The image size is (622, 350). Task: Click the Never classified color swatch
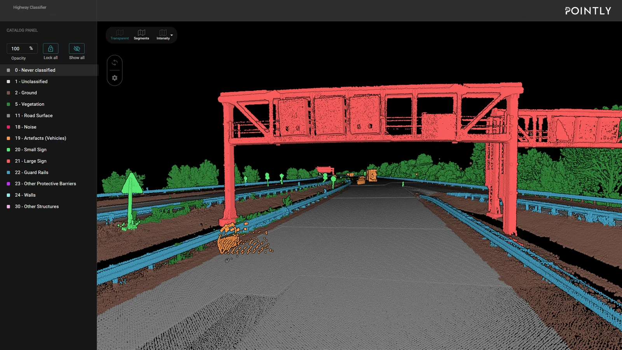[9, 70]
